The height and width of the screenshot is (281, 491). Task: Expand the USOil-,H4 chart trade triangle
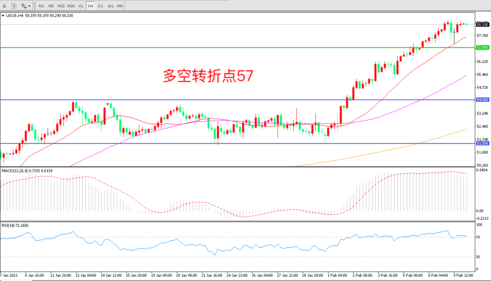coord(3,16)
